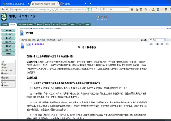Click the 交流 icon in the tools panel

[x=2, y=64]
